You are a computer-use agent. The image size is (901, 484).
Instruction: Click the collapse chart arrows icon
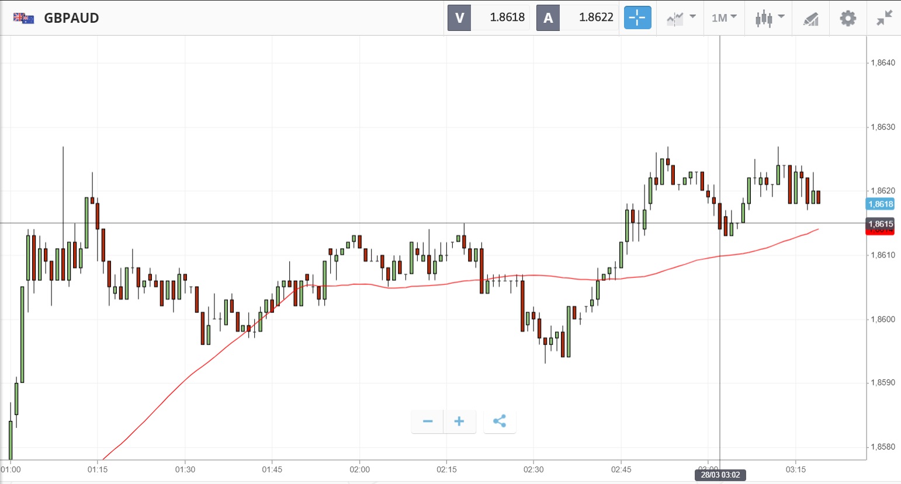pos(884,18)
